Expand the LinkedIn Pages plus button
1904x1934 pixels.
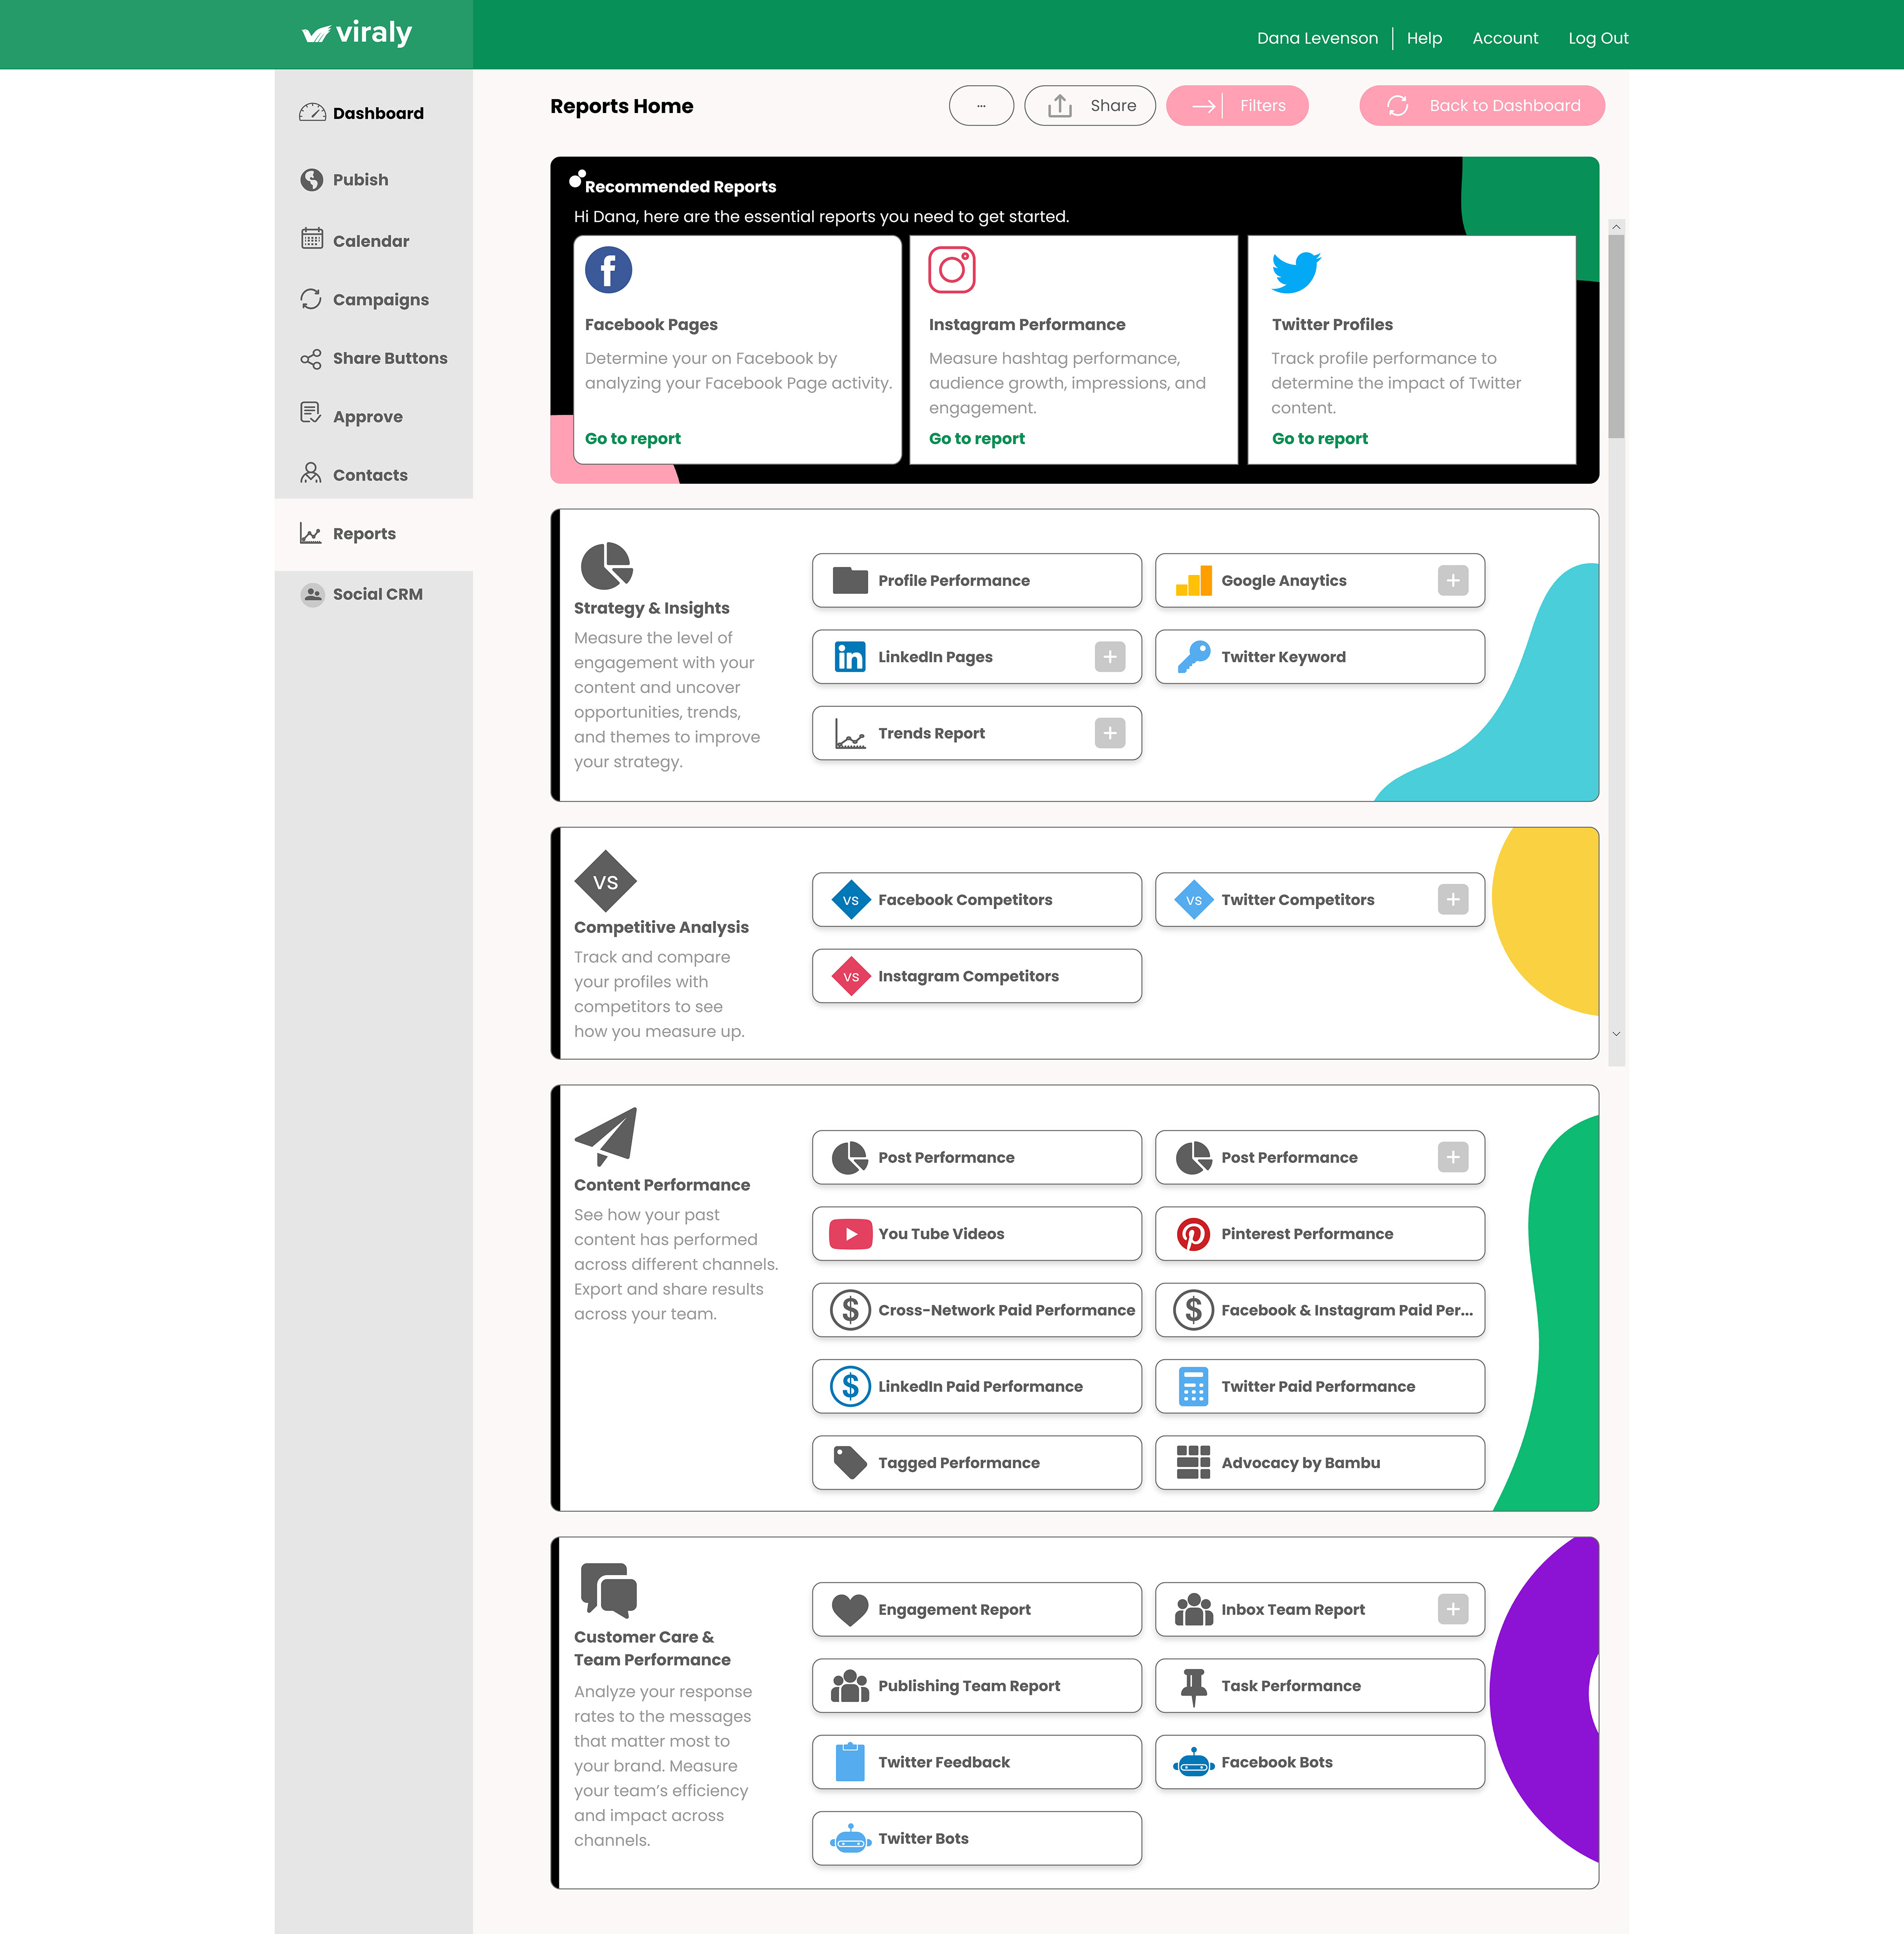point(1109,657)
